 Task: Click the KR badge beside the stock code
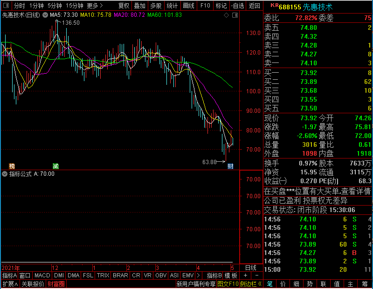[x=275, y=5]
